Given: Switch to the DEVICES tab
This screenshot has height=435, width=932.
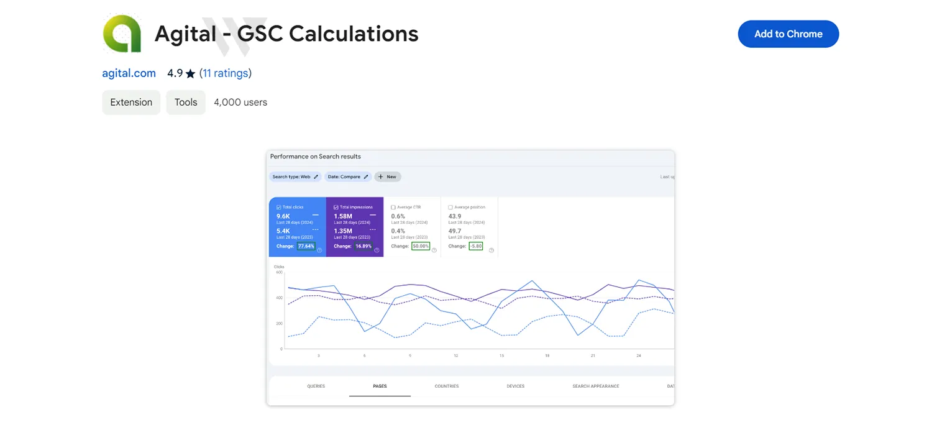Looking at the screenshot, I should pyautogui.click(x=515, y=386).
